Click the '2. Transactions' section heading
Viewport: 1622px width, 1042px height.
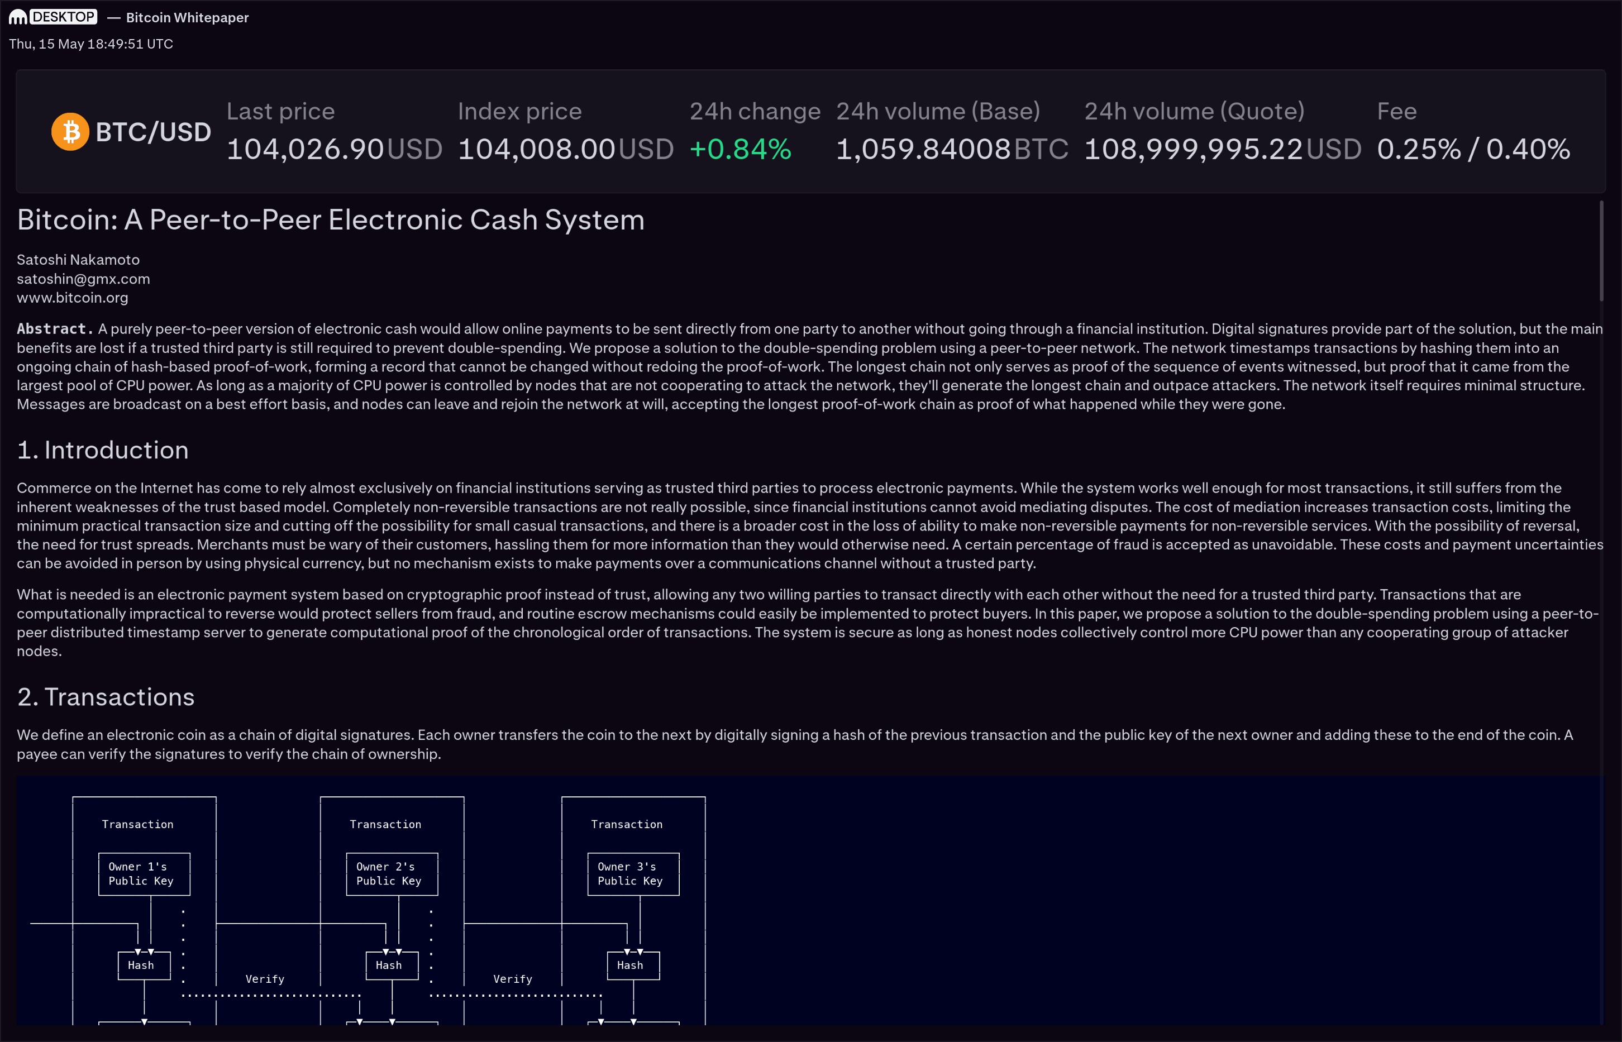106,697
